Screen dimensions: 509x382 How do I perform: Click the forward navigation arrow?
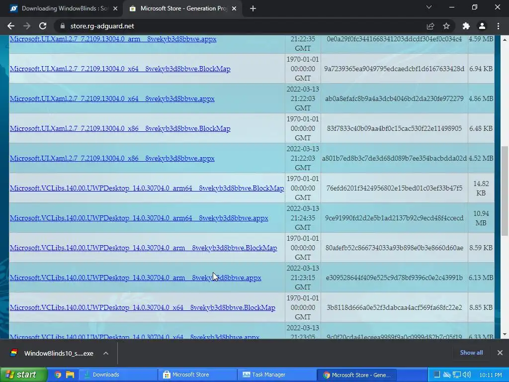click(27, 26)
